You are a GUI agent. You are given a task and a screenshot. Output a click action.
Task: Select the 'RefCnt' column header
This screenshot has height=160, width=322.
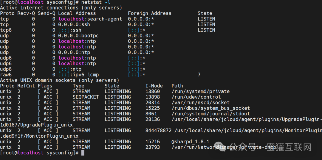(x=26, y=86)
